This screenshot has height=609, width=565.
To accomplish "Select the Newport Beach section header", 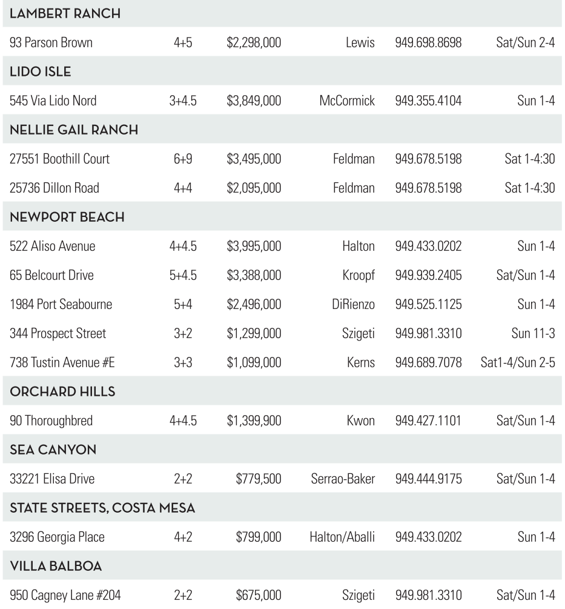I will pyautogui.click(x=67, y=218).
